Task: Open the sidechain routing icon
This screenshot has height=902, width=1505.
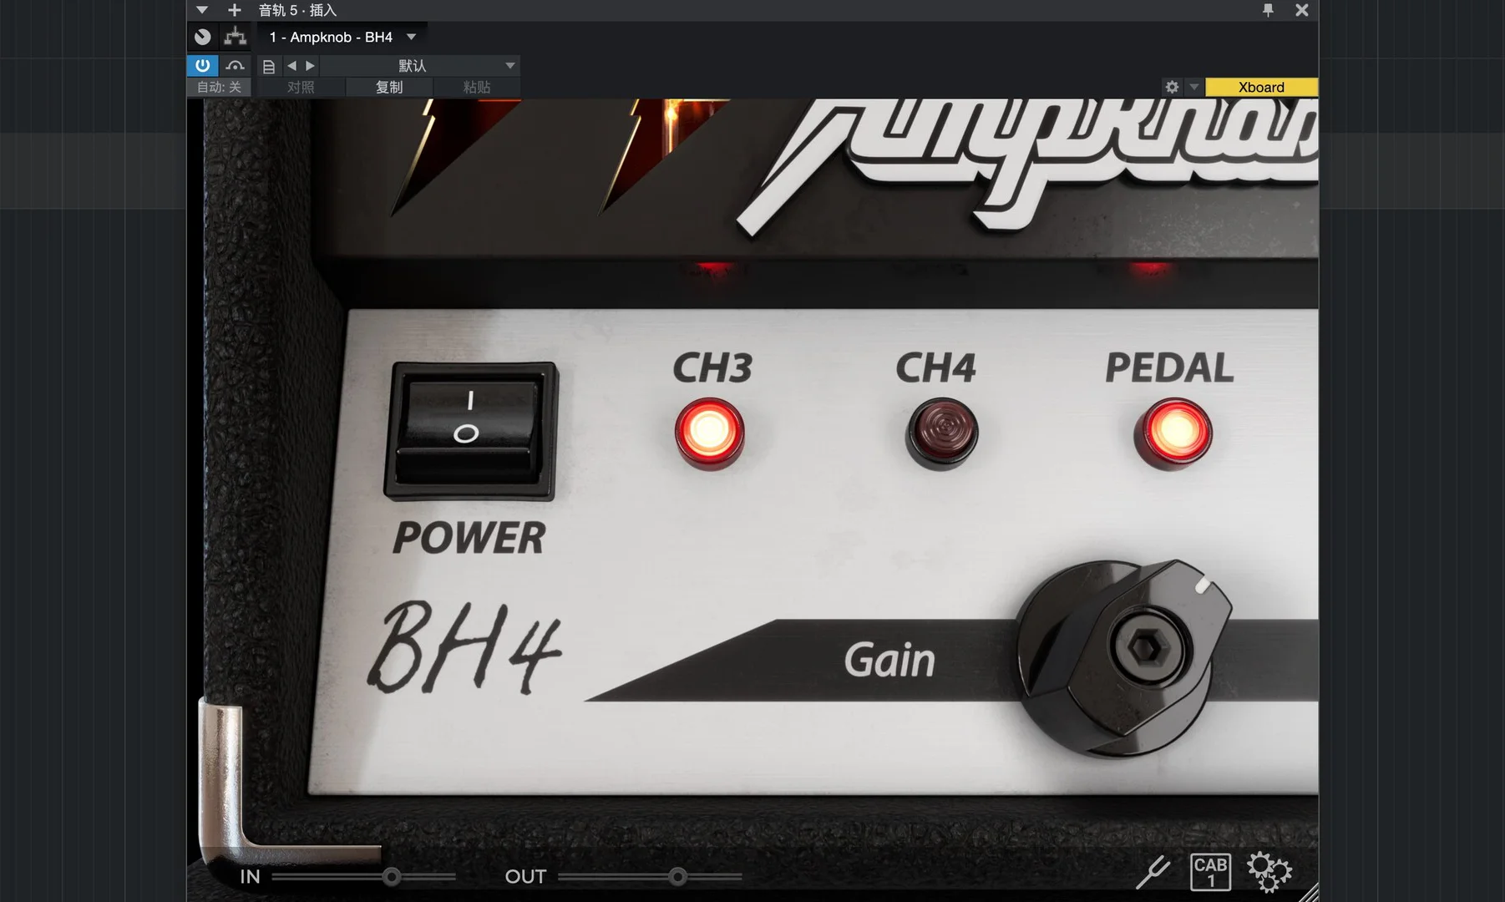Action: pos(236,37)
